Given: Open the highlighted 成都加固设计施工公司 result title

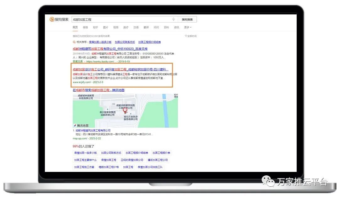Looking at the screenshot, I should [x=121, y=69].
